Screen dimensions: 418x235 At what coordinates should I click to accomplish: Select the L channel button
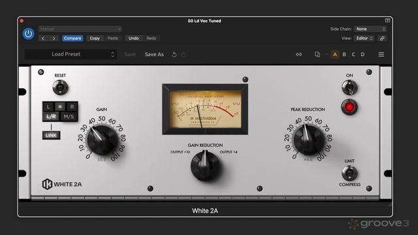click(x=48, y=107)
